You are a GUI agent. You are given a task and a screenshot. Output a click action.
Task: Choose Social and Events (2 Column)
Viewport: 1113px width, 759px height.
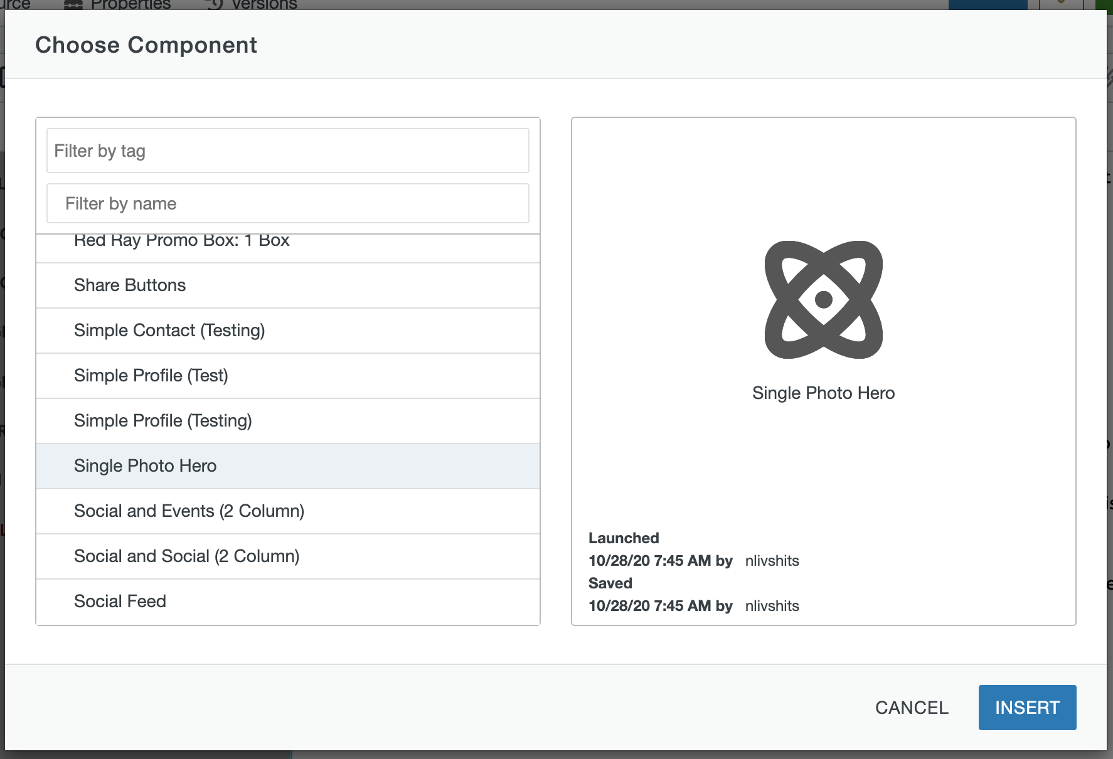pos(189,511)
